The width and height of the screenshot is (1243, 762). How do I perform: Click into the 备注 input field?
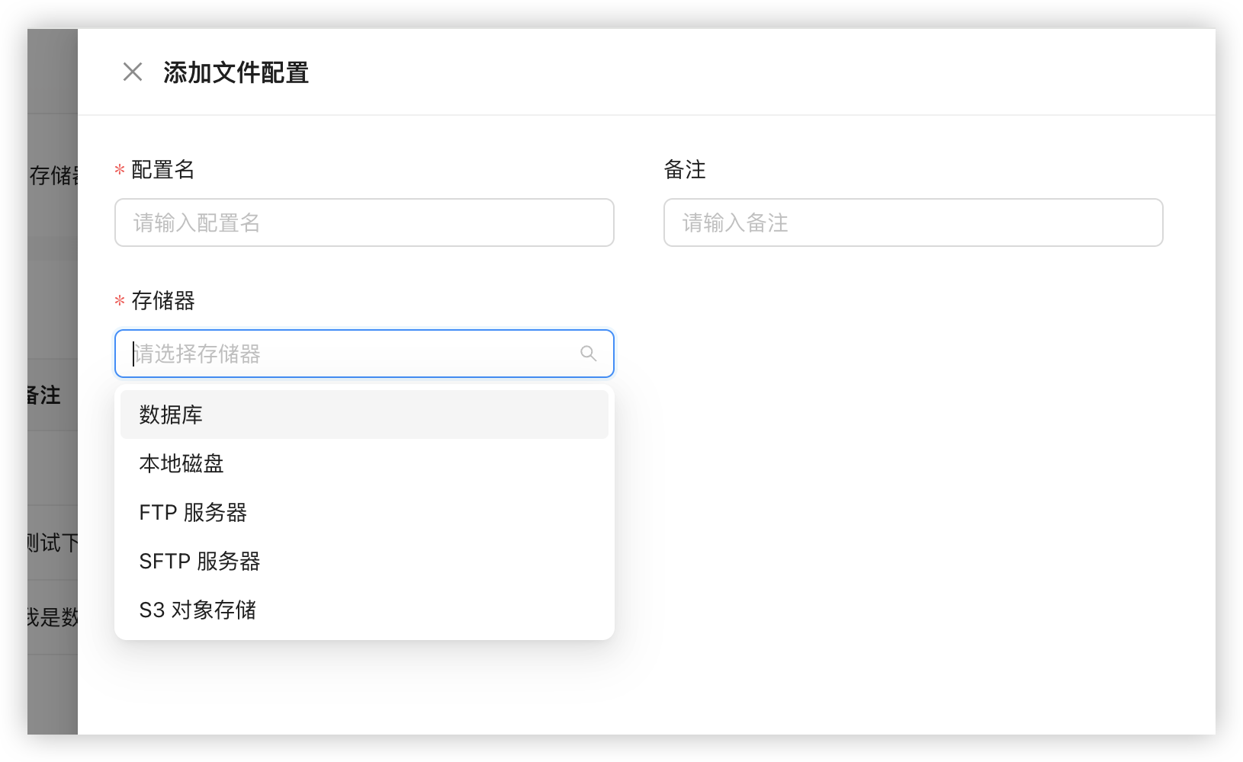[912, 223]
